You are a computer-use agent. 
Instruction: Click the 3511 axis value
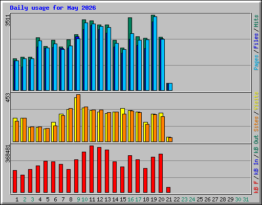click(x=8, y=20)
